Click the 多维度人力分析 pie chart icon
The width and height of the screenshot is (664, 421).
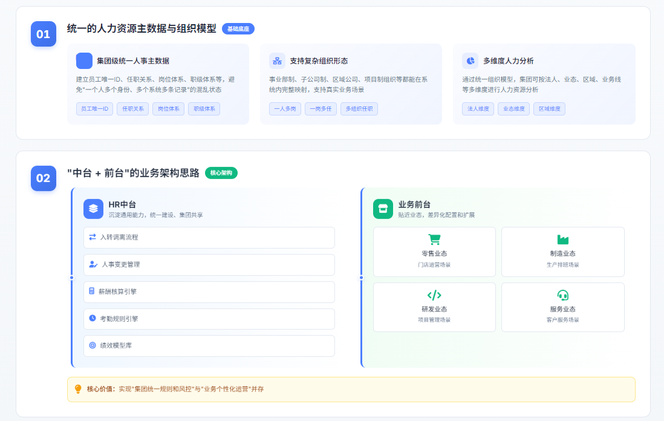[470, 60]
